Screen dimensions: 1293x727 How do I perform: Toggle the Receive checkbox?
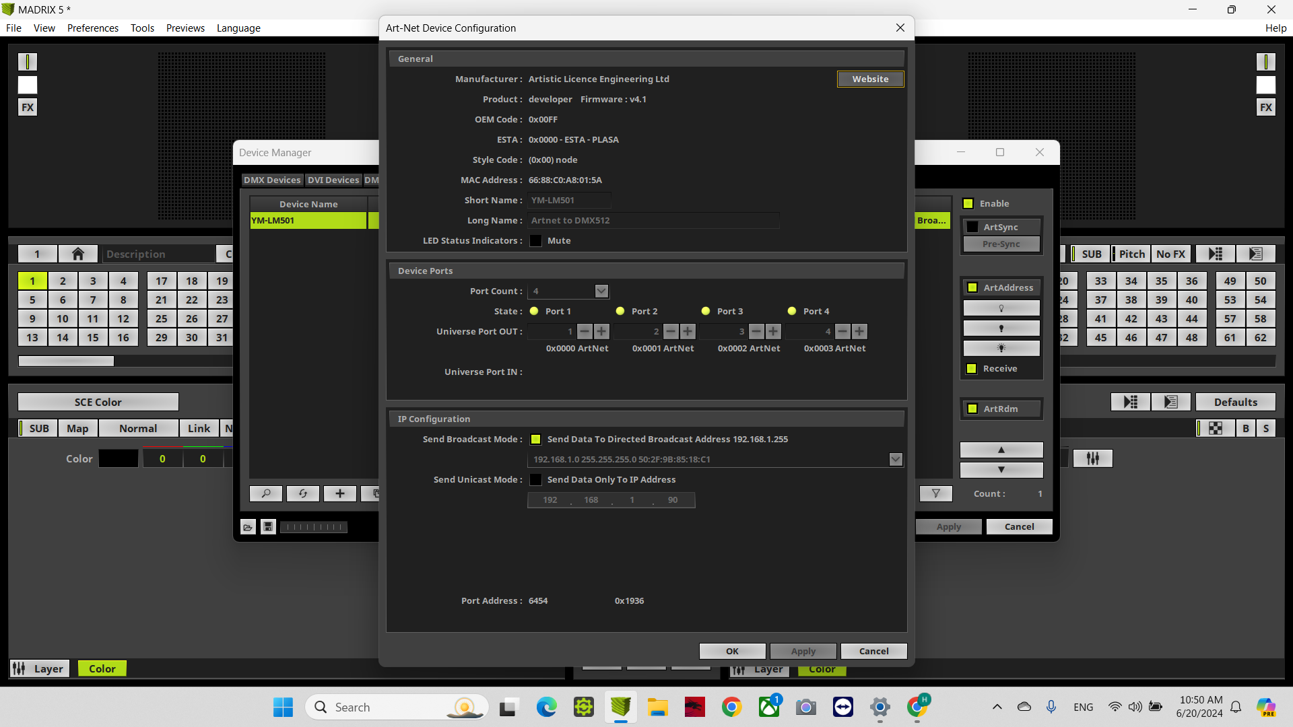[x=972, y=369]
